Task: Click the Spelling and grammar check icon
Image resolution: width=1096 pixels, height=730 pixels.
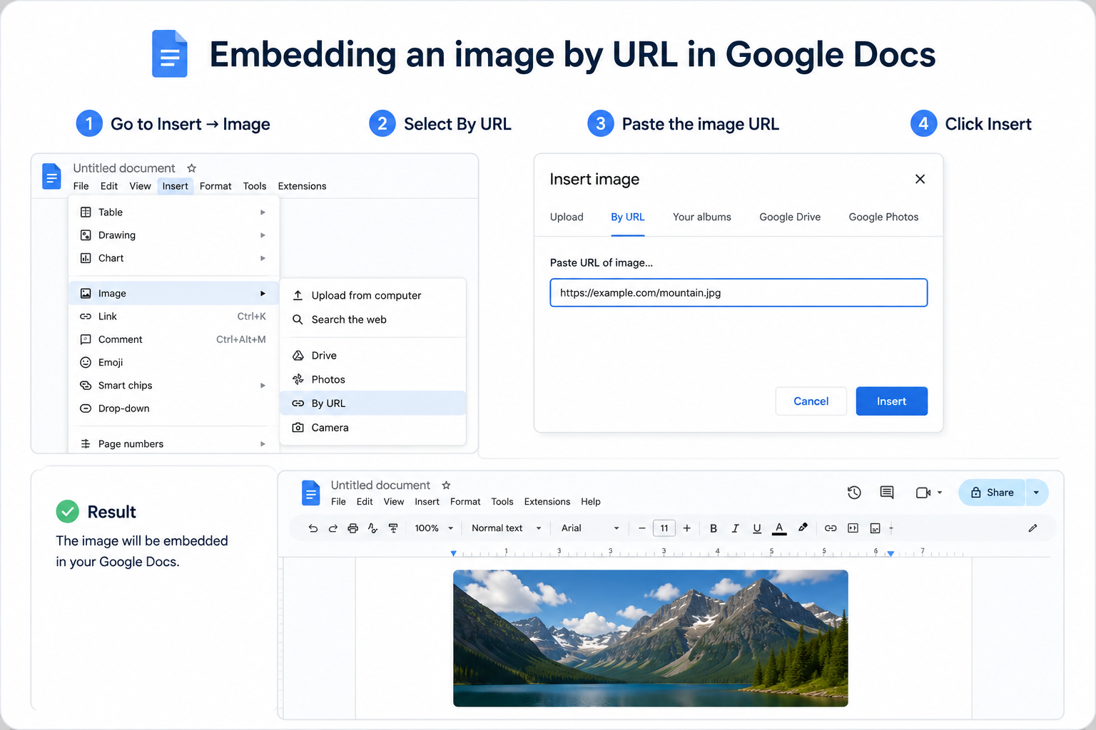Action: (372, 528)
